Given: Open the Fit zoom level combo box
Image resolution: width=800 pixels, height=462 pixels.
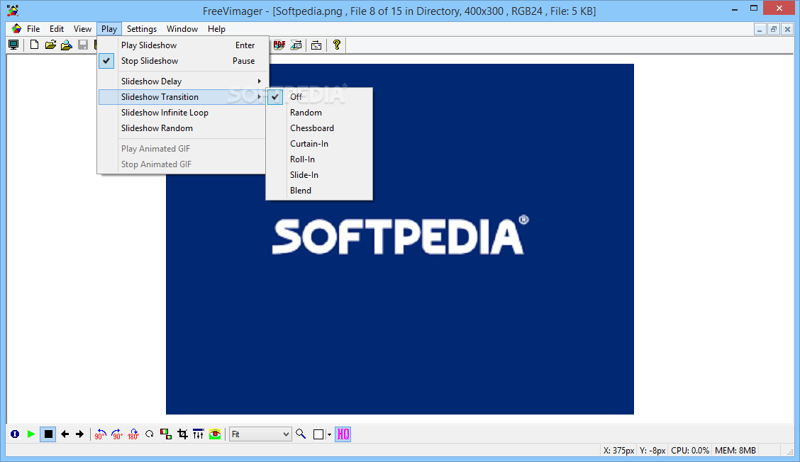Looking at the screenshot, I should coord(261,434).
